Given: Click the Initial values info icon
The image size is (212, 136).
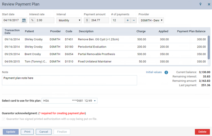Looking at the screenshot, I should 166,72.
